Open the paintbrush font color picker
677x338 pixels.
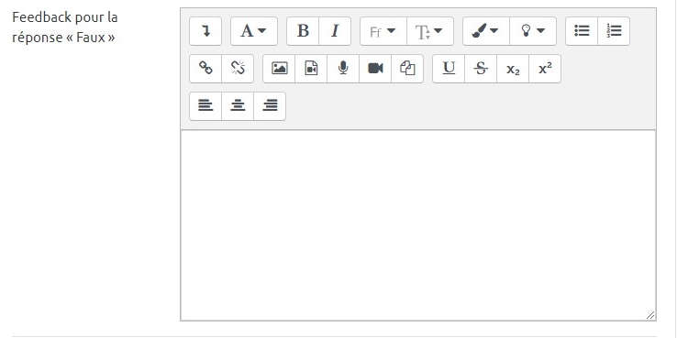click(x=486, y=31)
